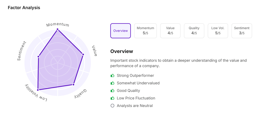Click the Sentiment axis label on the chart
This screenshot has width=263, height=117.
22,51
